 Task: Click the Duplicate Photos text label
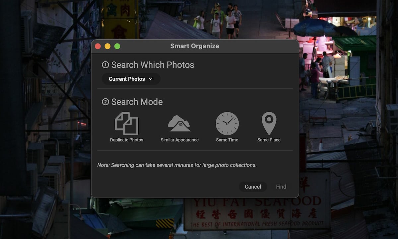126,140
